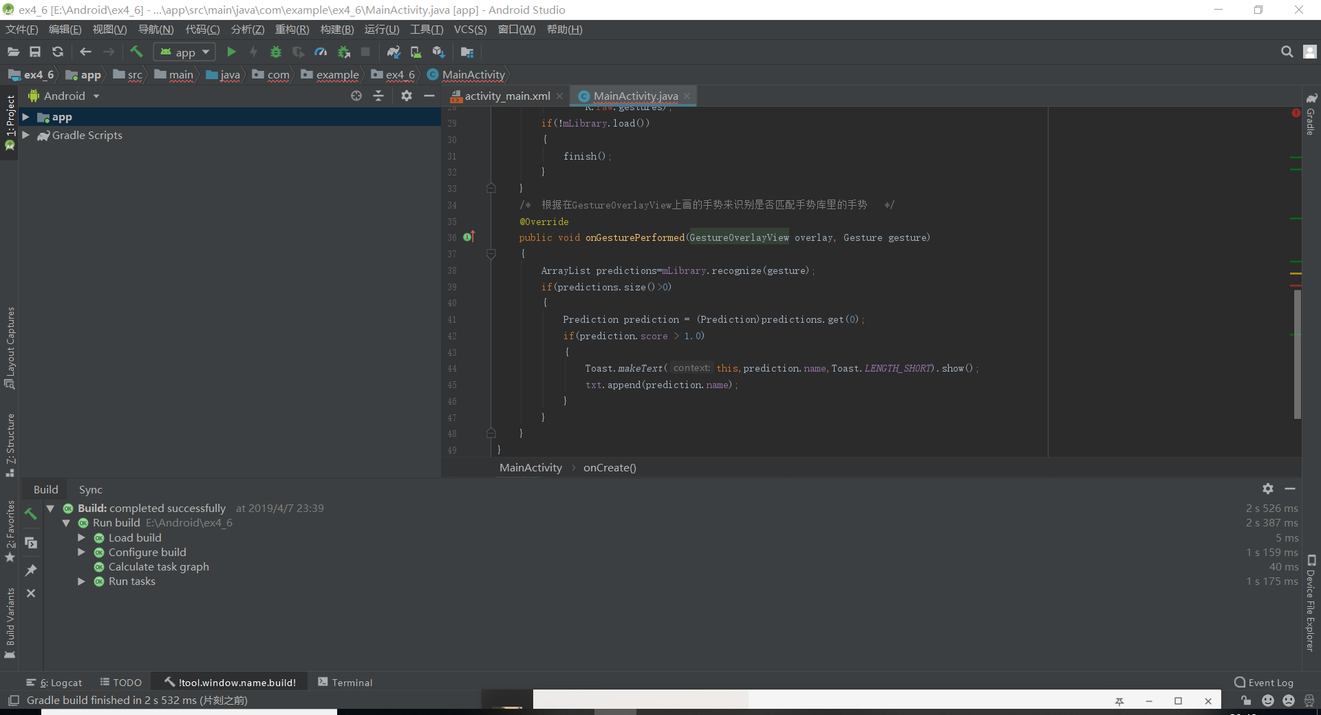Collapse all in Project panel
Screen dimensions: 1321x715
click(378, 96)
